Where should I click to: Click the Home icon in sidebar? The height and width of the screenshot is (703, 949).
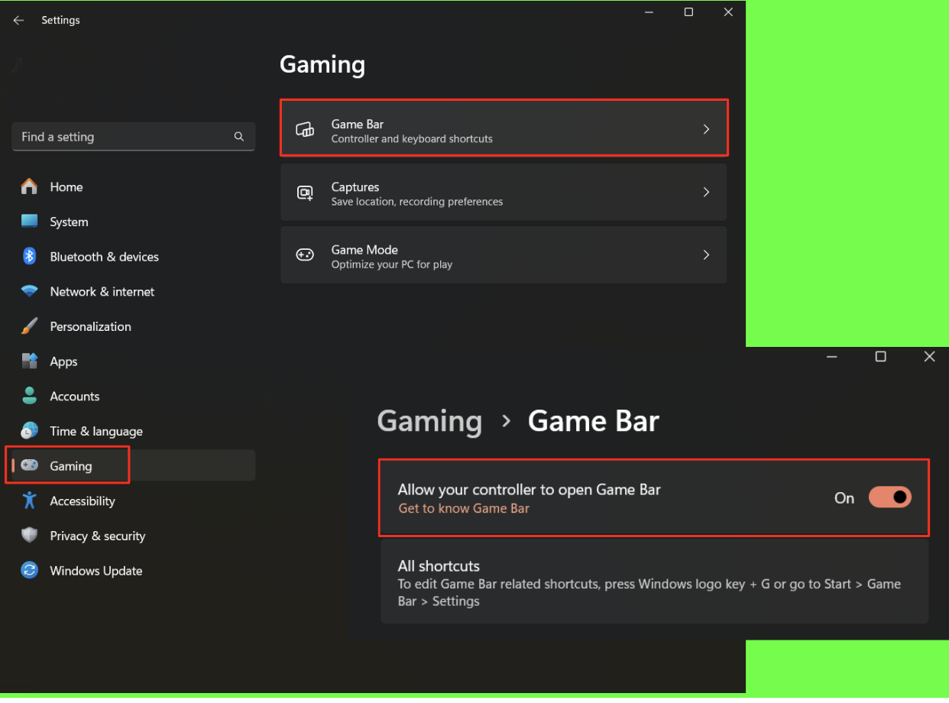pos(29,186)
